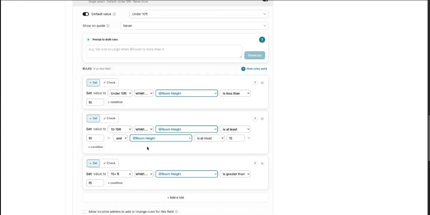
Task: Open the 'is at least' operator dropdown
Action: pyautogui.click(x=235, y=129)
